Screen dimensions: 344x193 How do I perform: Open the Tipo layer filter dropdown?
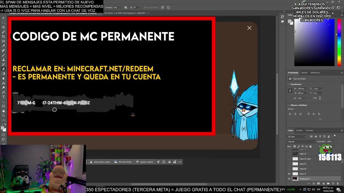(x=297, y=136)
